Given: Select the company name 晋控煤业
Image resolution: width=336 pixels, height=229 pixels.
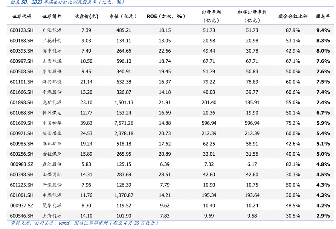Looking at the screenshot, I should click(x=52, y=154).
